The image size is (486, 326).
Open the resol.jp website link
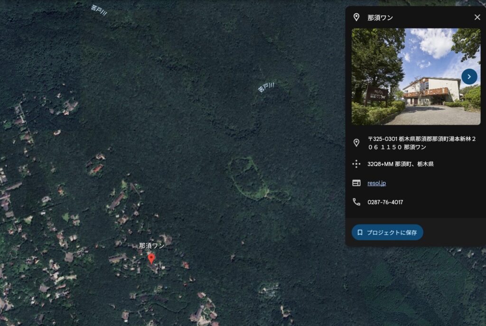point(376,183)
